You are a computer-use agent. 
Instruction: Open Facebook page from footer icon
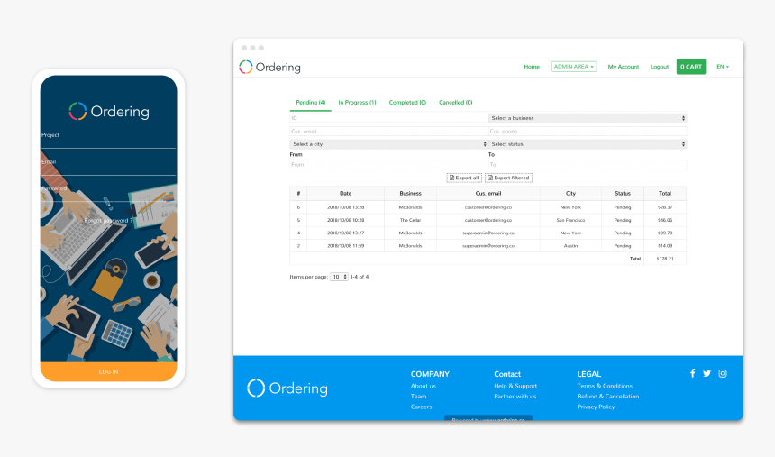coord(692,373)
